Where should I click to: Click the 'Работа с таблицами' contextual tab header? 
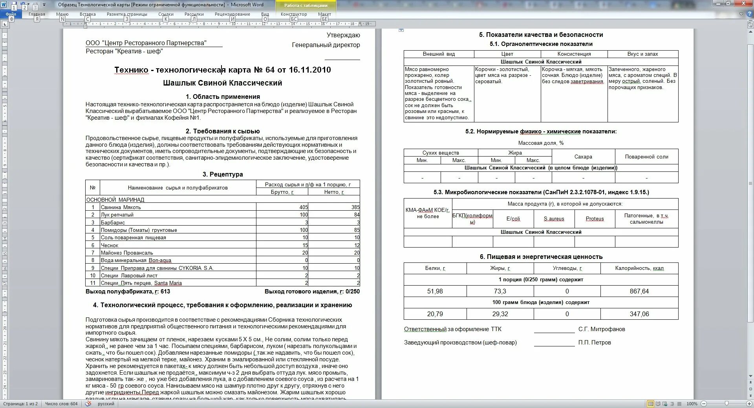point(306,5)
